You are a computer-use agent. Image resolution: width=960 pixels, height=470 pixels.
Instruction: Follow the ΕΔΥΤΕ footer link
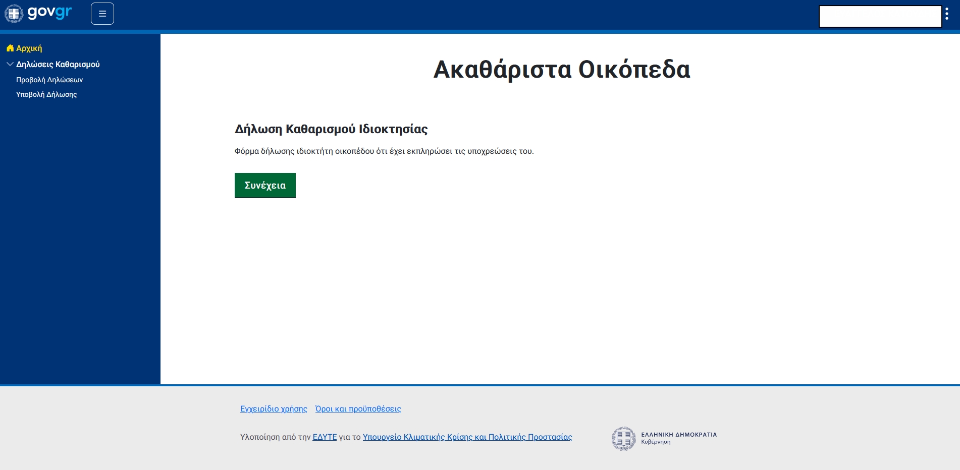click(x=325, y=437)
